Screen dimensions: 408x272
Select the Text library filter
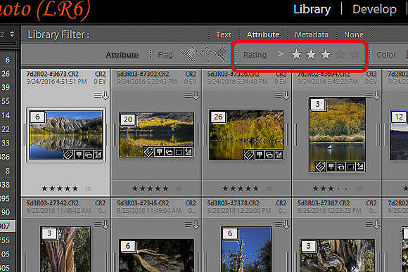[x=224, y=34]
